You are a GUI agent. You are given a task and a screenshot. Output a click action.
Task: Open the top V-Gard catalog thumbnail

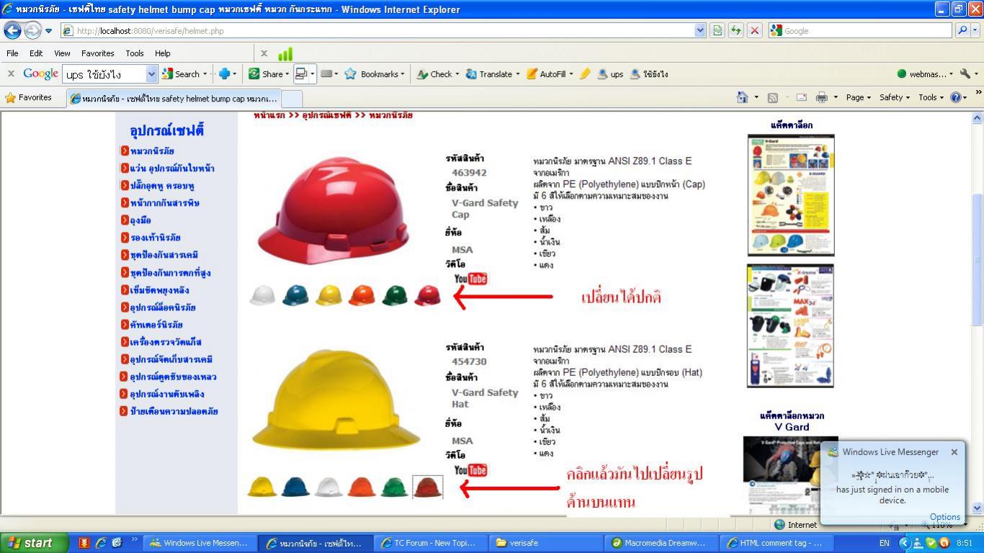click(791, 195)
